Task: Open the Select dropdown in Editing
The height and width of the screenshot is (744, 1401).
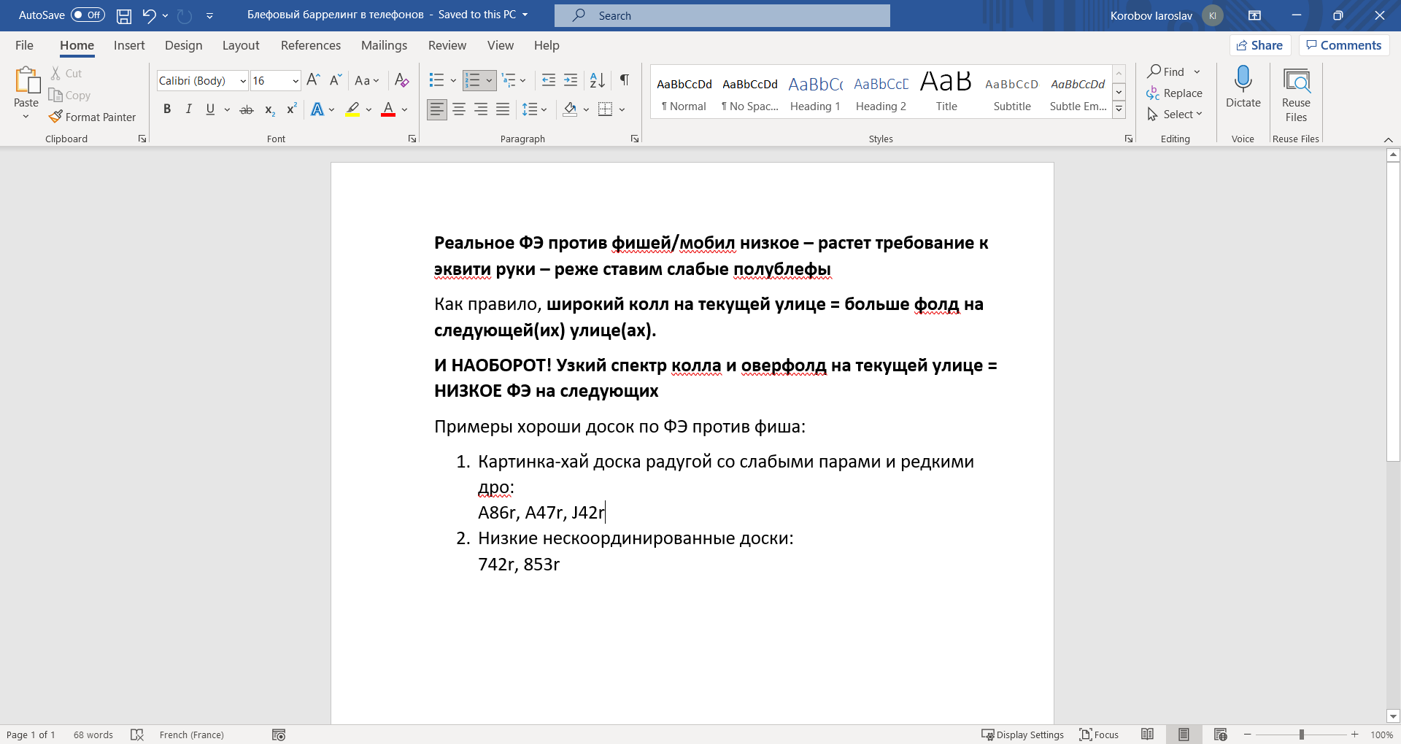Action: point(1175,115)
